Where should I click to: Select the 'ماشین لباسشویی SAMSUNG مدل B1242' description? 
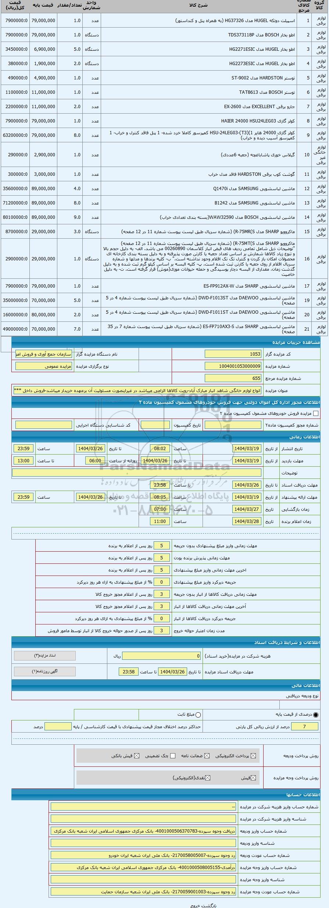tap(255, 203)
